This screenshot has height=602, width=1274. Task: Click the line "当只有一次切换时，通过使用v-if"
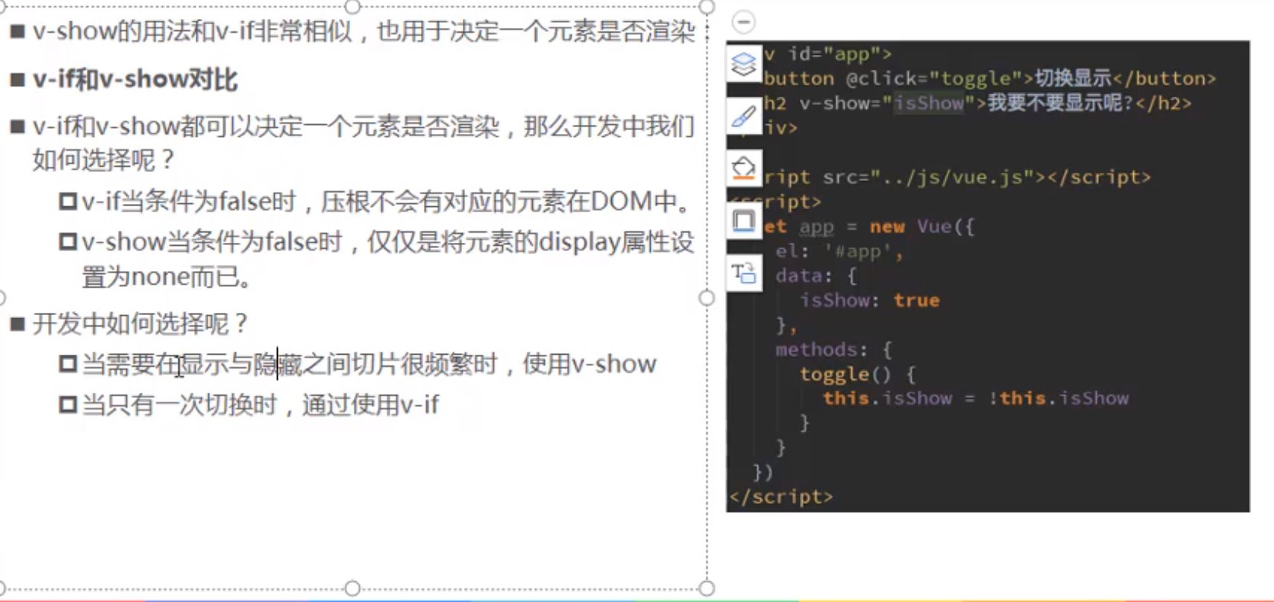pyautogui.click(x=260, y=404)
